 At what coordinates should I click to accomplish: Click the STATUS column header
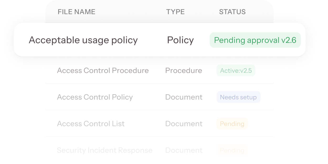(x=232, y=12)
